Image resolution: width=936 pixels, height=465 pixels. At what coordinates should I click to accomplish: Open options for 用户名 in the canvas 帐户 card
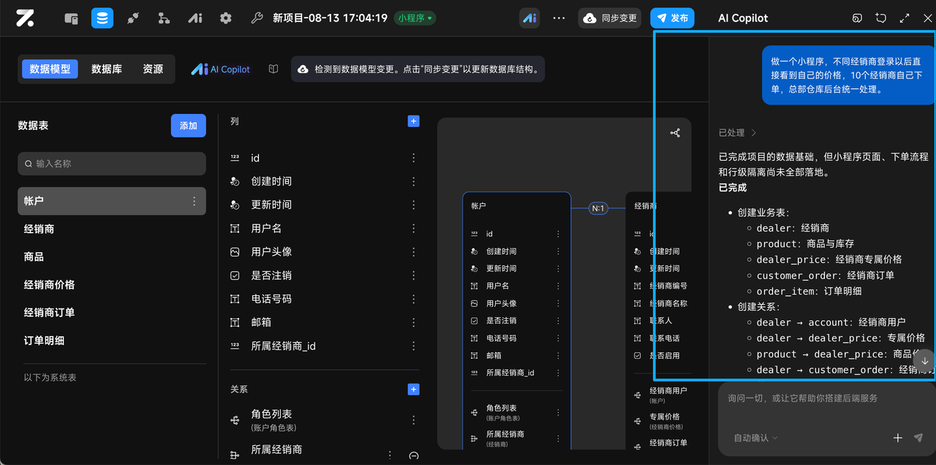click(x=558, y=286)
